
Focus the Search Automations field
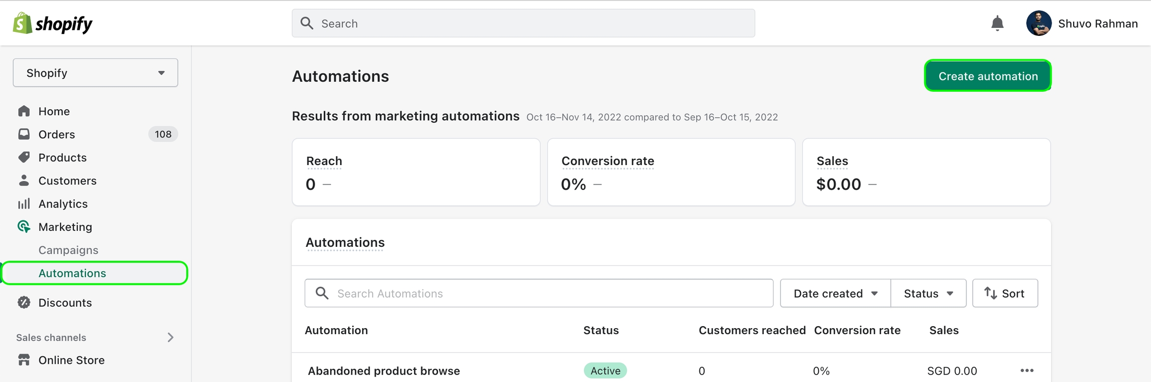(x=539, y=293)
